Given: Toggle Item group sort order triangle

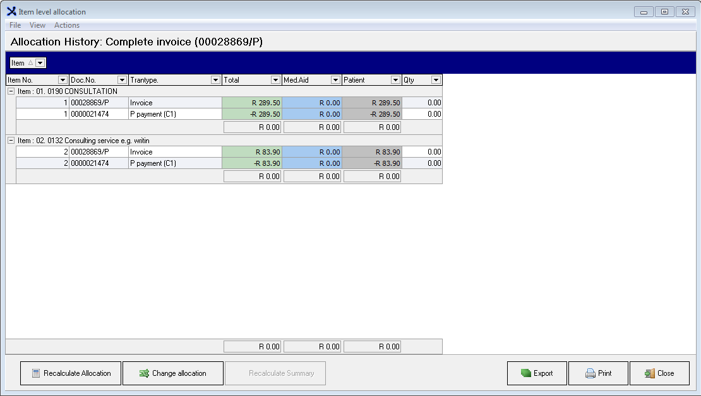Looking at the screenshot, I should [x=30, y=63].
